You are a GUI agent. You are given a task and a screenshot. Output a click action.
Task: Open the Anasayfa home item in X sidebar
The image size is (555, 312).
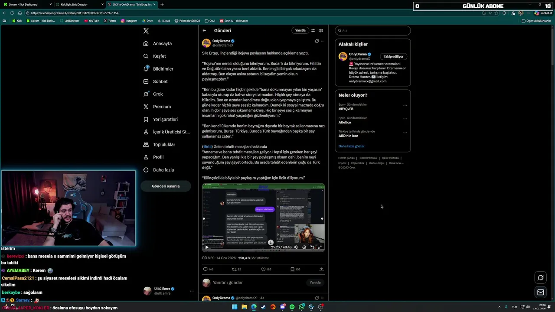[158, 43]
